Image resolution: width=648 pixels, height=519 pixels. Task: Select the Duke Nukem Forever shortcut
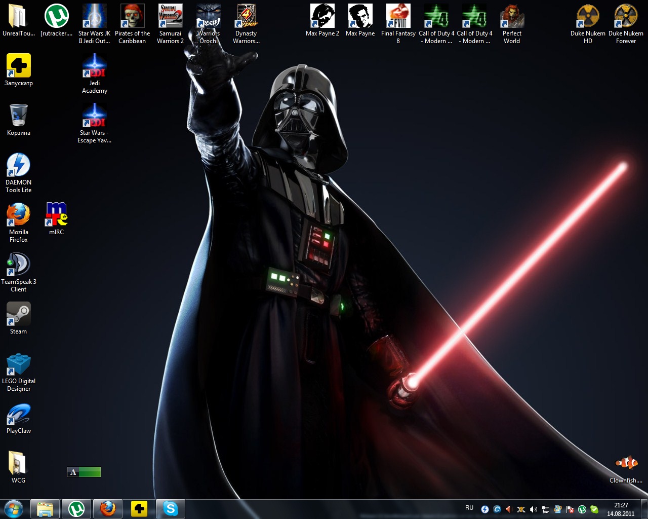point(626,17)
